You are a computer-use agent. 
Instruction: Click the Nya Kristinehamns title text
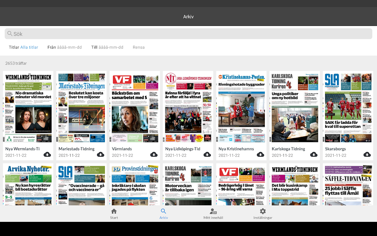236,149
